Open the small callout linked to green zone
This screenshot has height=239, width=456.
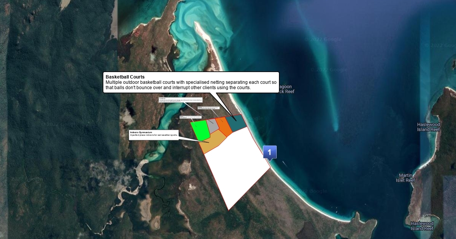[190, 117]
